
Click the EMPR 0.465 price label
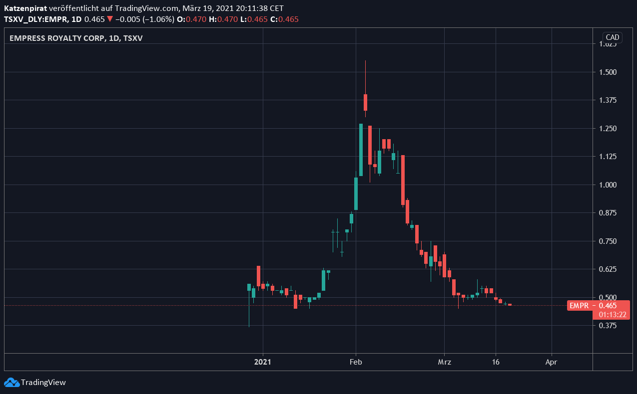point(599,305)
